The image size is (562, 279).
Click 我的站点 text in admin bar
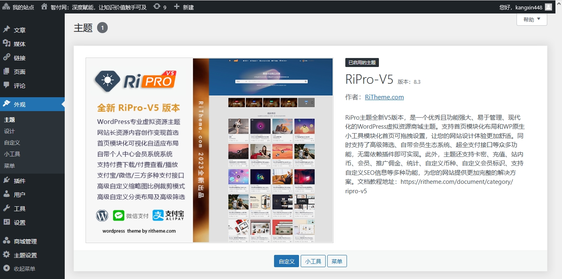point(23,7)
